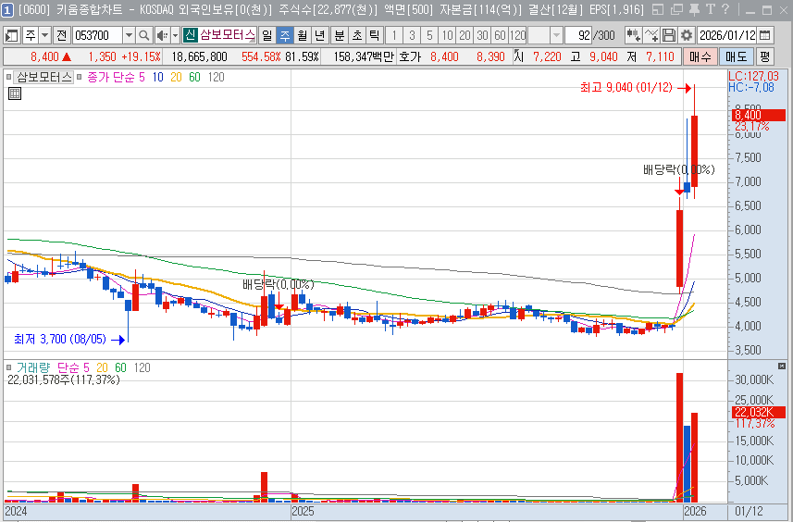This screenshot has width=793, height=522.
Task: Click moving average 10 legend in price chart
Action: click(x=158, y=77)
